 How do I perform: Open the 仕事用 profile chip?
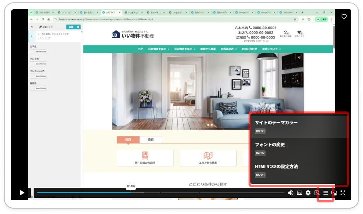click(322, 19)
